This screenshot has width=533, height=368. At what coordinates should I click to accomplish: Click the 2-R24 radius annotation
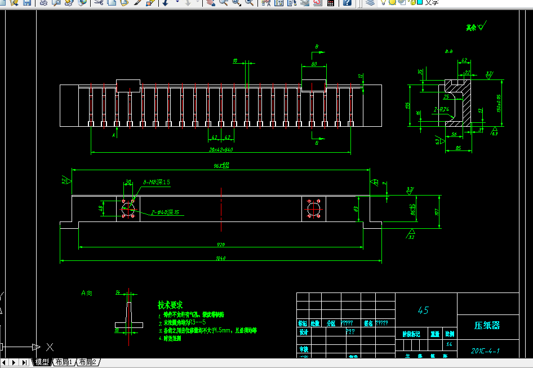click(441, 109)
